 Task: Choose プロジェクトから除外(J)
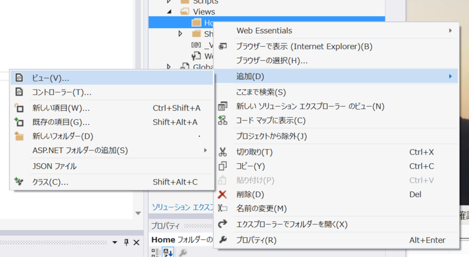(x=337, y=136)
